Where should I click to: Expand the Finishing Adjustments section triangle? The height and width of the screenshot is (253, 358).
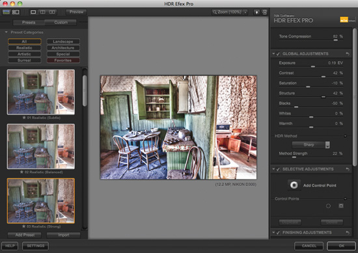[273, 233]
